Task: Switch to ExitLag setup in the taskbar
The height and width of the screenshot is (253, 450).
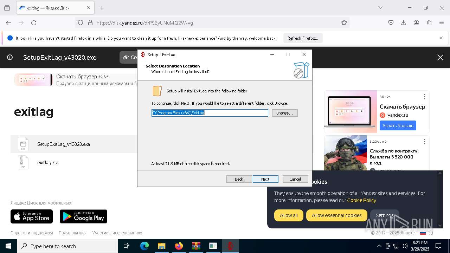Action: 231,246
